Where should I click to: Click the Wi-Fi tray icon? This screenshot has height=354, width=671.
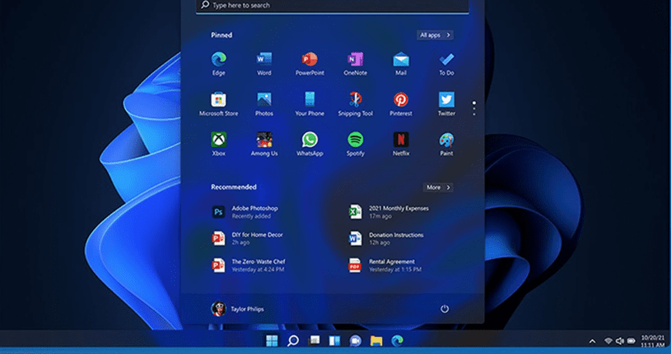pyautogui.click(x=608, y=341)
